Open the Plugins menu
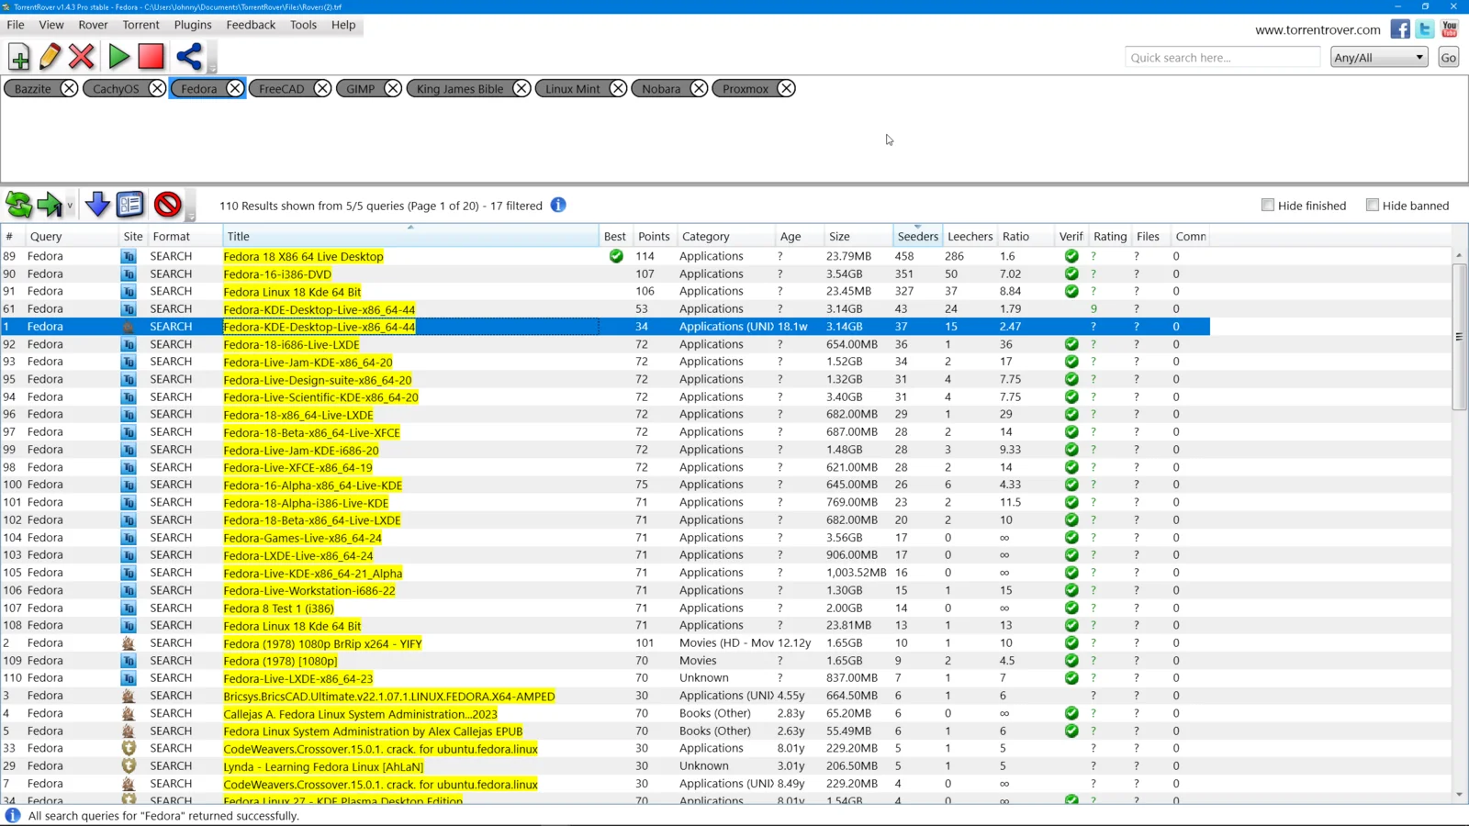1469x826 pixels. (x=193, y=25)
